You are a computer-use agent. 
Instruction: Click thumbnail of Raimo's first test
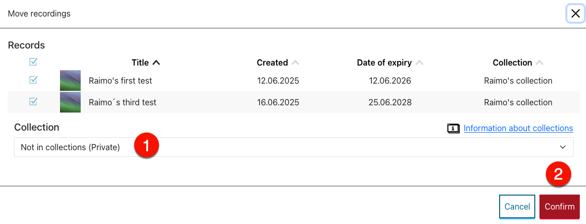[70, 81]
